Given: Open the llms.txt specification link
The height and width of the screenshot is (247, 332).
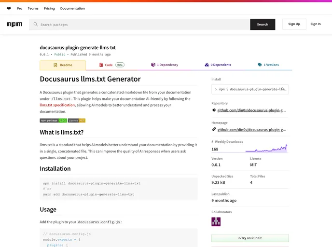Looking at the screenshot, I should [57, 105].
